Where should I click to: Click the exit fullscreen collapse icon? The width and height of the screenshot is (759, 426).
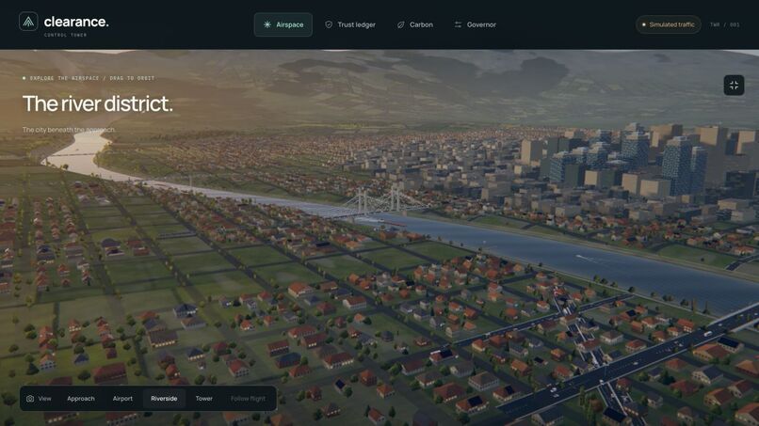coord(734,85)
